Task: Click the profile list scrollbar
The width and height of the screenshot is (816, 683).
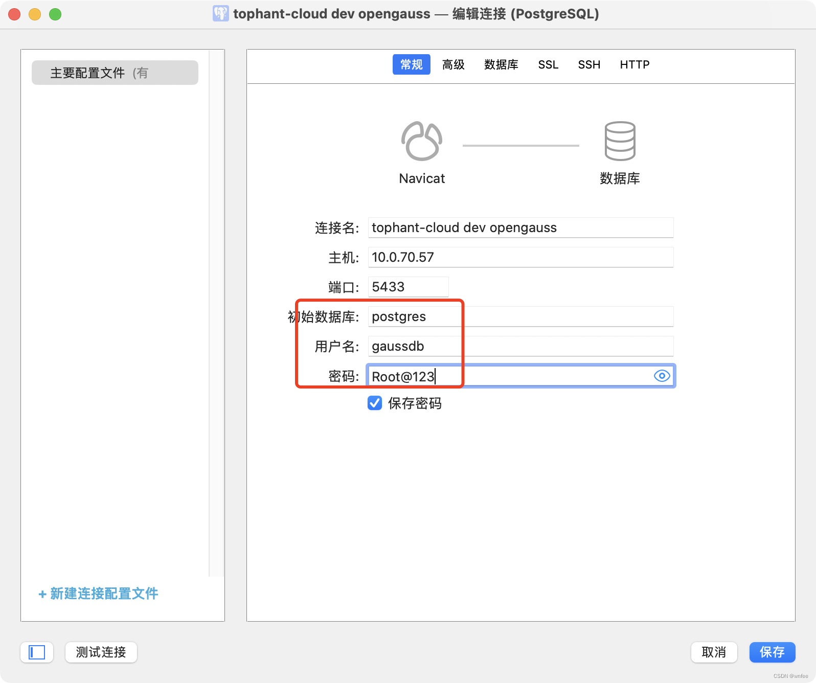Action: coord(217,313)
